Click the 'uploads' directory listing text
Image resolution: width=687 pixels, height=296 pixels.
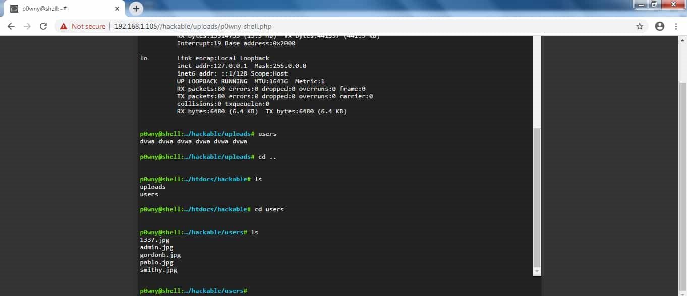pos(153,187)
